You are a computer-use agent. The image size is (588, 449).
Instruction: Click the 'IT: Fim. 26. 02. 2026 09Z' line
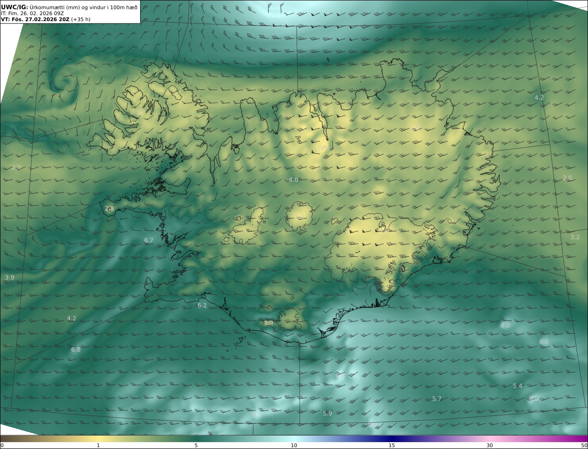tap(32, 13)
